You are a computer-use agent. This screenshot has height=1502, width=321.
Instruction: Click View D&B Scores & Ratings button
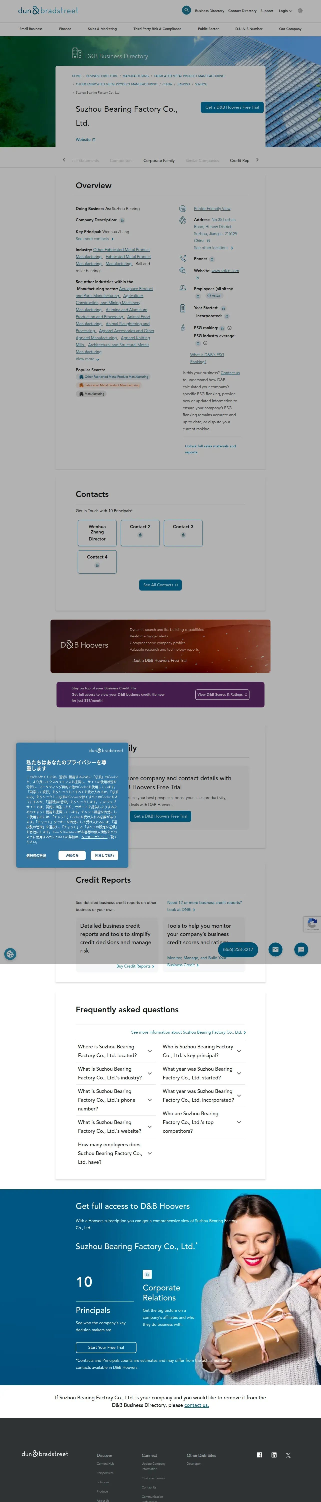[x=222, y=694]
